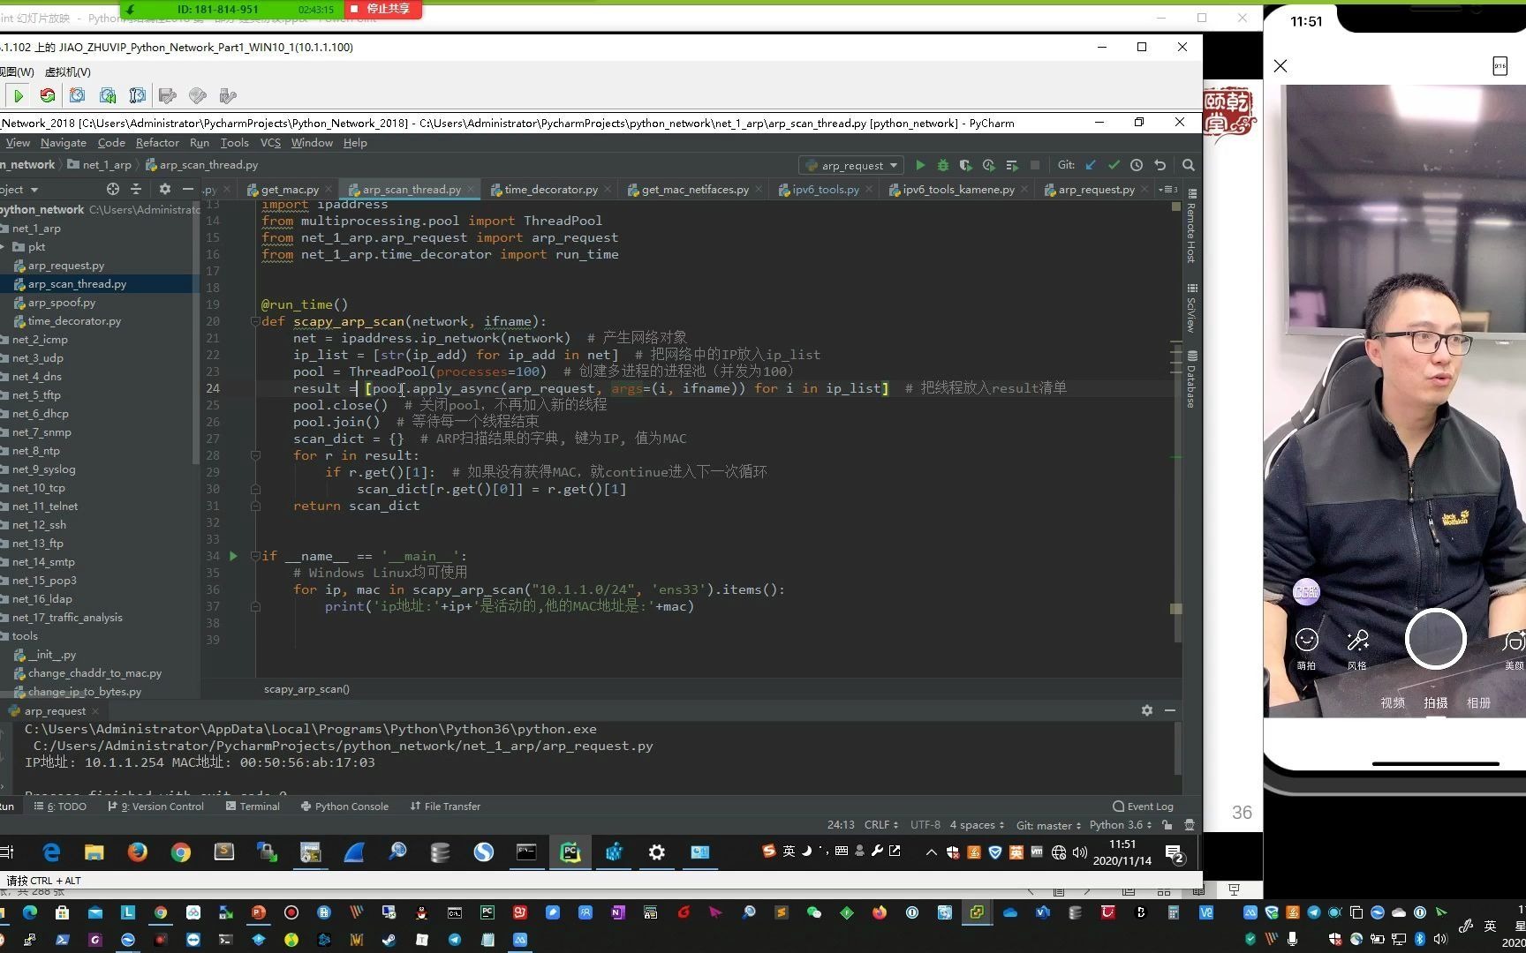Image resolution: width=1526 pixels, height=953 pixels.
Task: Open the Tools menu
Action: 234,143
